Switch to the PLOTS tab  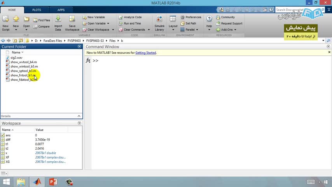pos(37,10)
